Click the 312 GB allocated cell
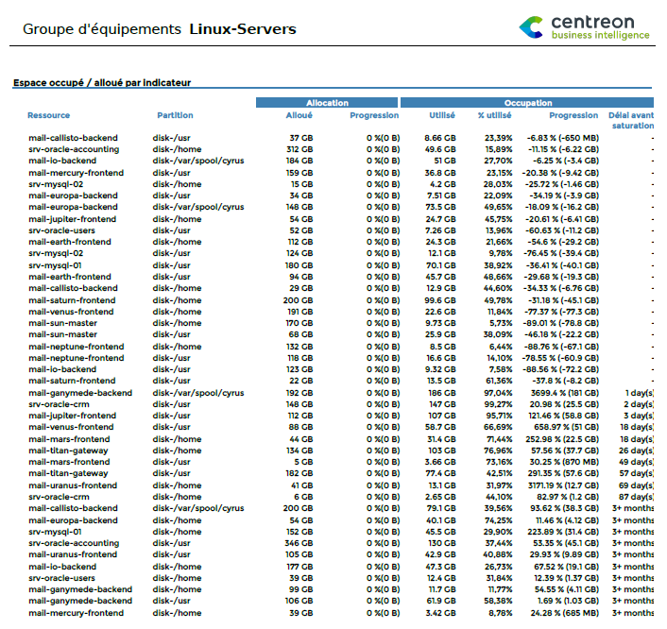 [x=299, y=149]
